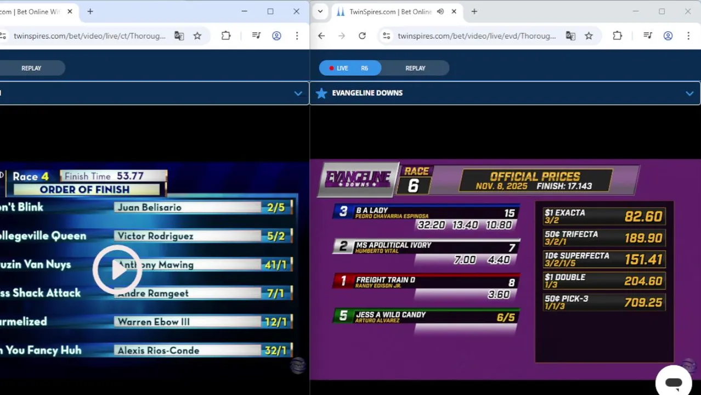701x395 pixels.
Task: Open profile avatar in right browser window
Action: 668,36
